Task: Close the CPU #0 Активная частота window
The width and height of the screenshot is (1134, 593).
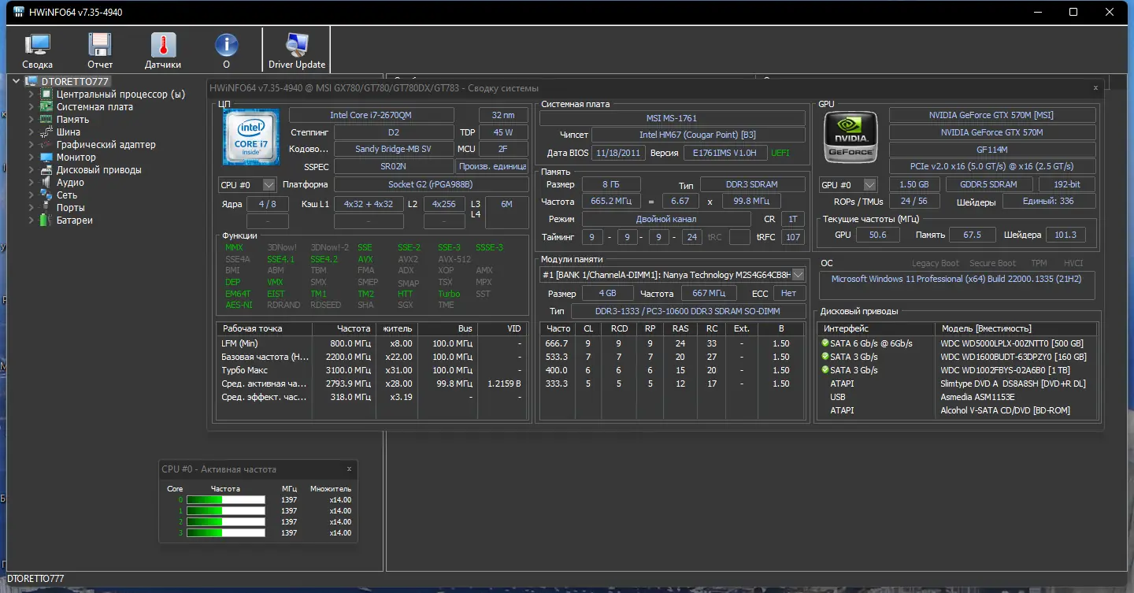Action: [x=349, y=469]
